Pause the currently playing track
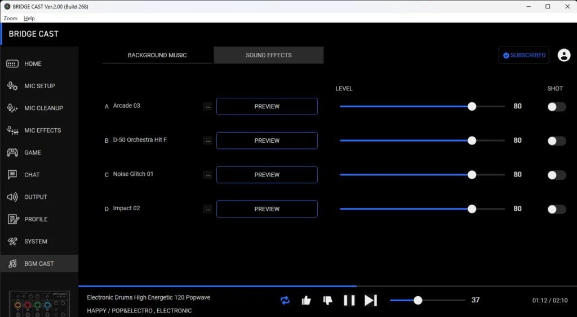The image size is (577, 317). [x=349, y=300]
